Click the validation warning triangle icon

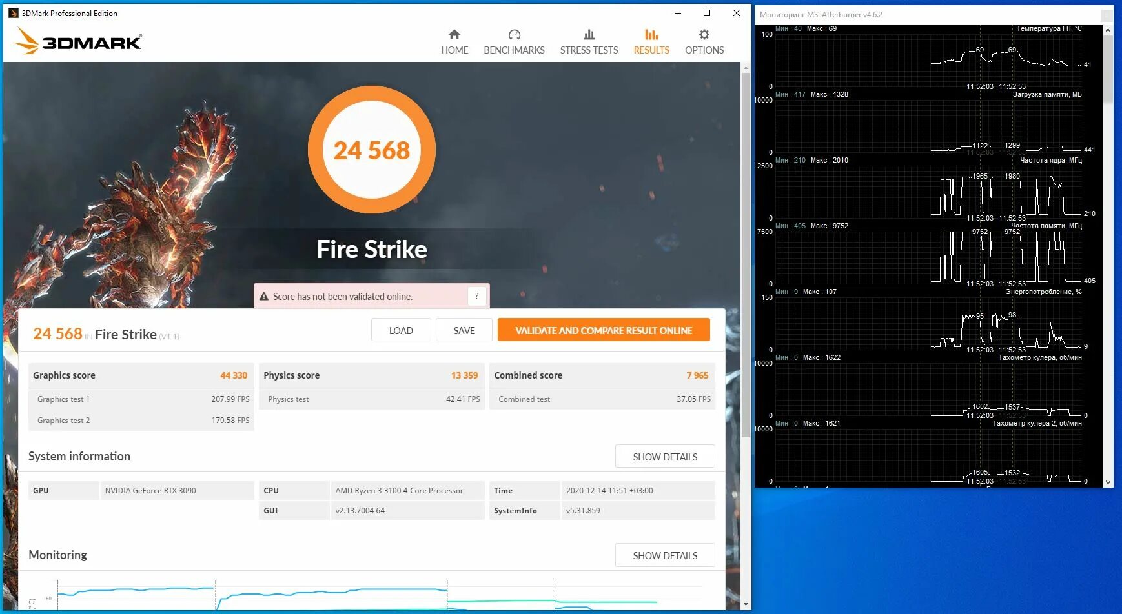point(263,297)
